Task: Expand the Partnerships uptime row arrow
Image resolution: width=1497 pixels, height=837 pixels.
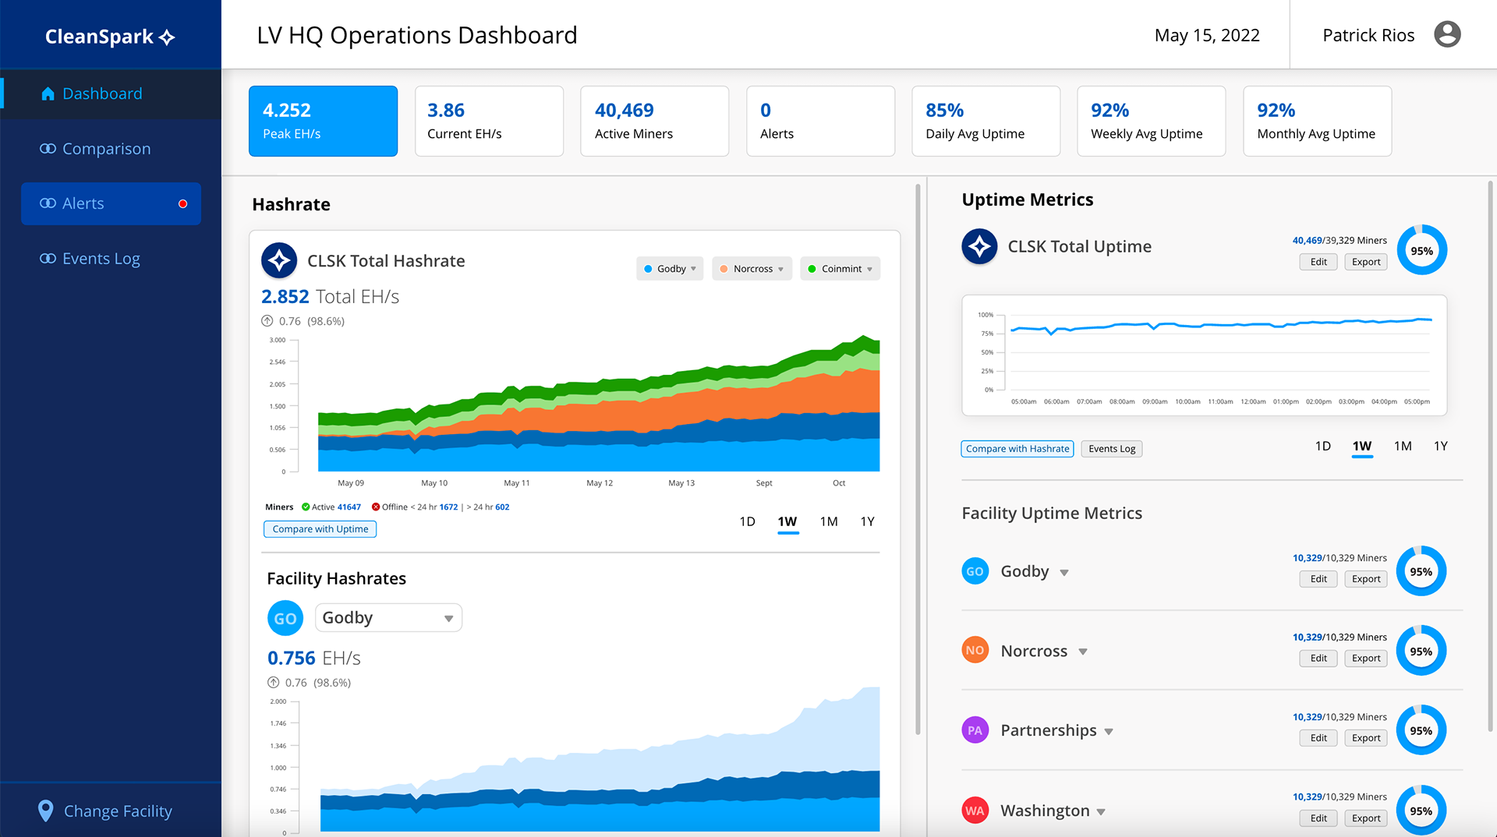Action: pyautogui.click(x=1109, y=732)
